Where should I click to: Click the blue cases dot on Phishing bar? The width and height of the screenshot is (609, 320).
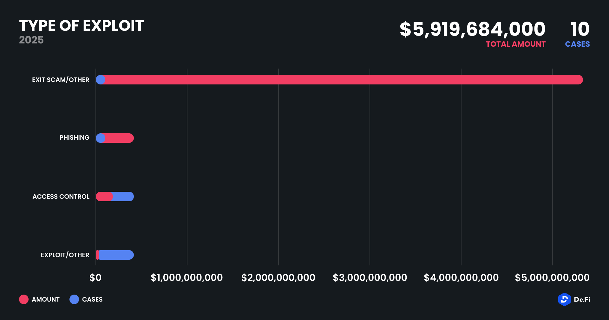pos(101,138)
